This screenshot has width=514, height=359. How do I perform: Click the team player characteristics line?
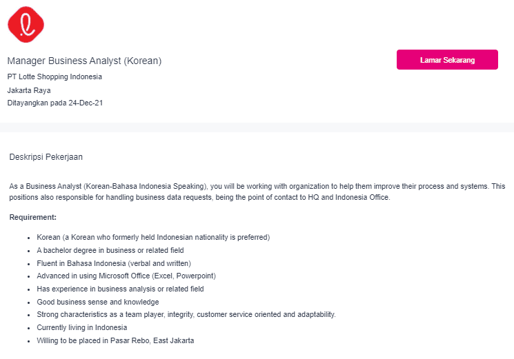click(x=186, y=314)
